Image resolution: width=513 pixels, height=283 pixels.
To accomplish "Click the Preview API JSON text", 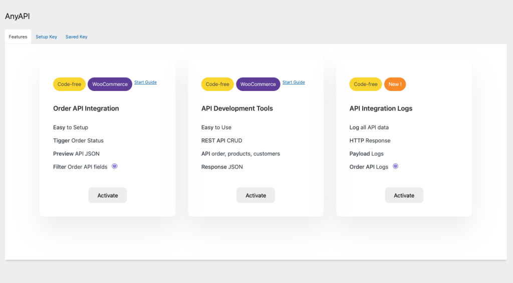I will pyautogui.click(x=76, y=153).
